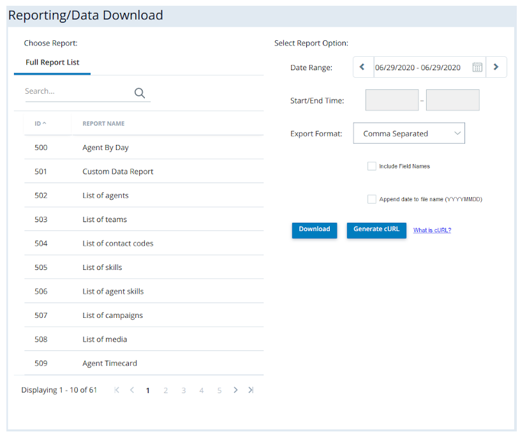Open the Export Format dropdown

pyautogui.click(x=409, y=133)
